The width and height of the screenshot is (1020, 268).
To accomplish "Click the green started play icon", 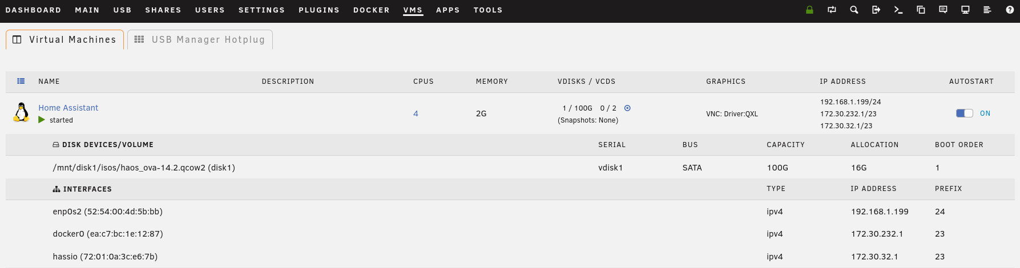I will (x=42, y=120).
